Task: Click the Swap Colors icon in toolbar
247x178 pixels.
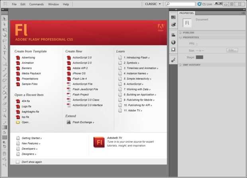Action: pyautogui.click(x=4, y=147)
